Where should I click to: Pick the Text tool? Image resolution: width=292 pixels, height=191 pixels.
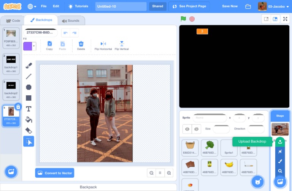(29, 109)
